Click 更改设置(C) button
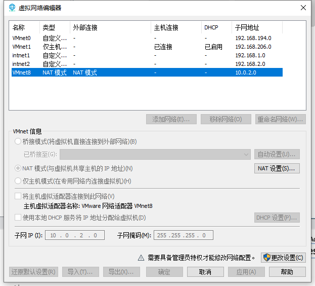The height and width of the screenshot is (286, 315). pos(283,258)
